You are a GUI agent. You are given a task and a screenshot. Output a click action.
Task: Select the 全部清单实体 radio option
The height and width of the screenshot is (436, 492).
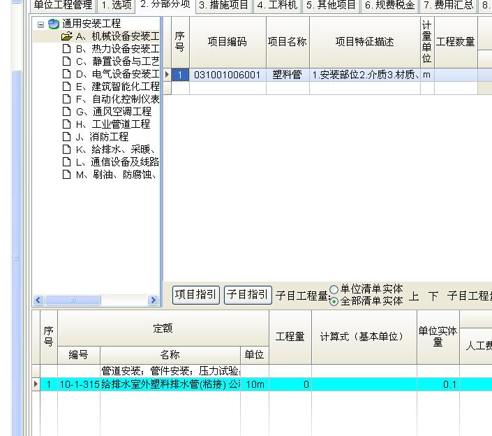pyautogui.click(x=366, y=301)
